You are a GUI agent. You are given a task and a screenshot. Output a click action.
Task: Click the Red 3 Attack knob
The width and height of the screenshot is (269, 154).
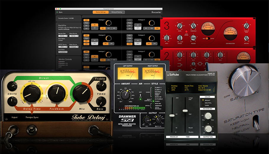pos(180,38)
